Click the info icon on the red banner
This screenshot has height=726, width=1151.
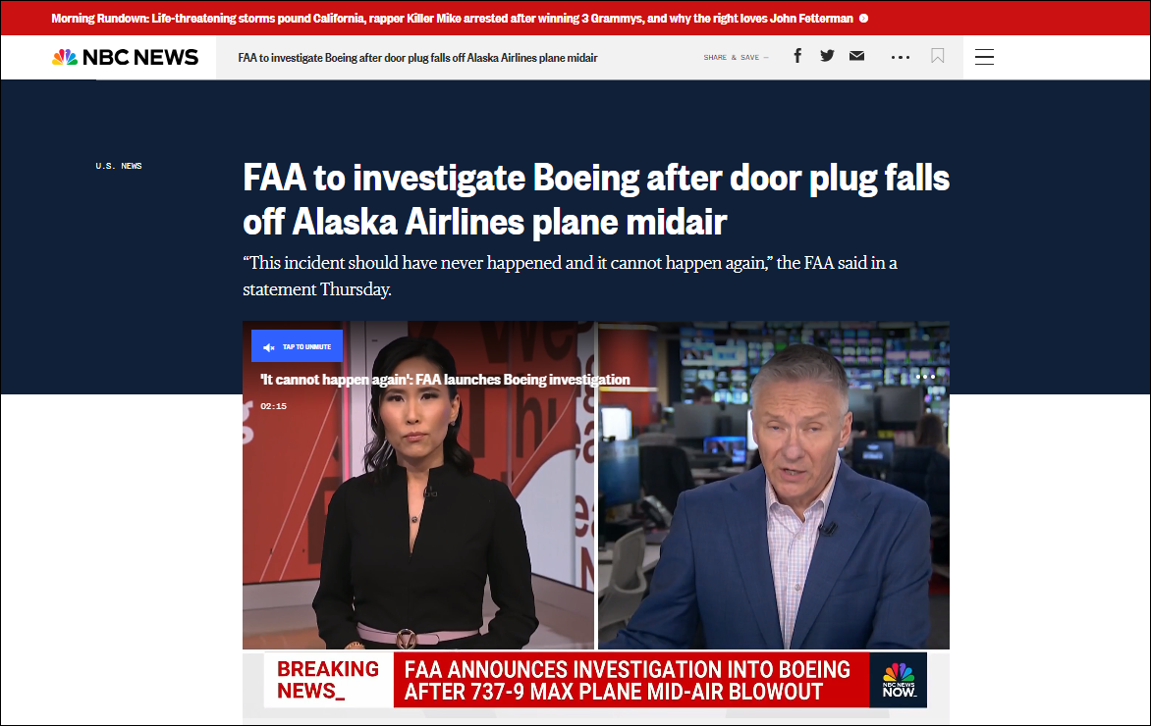tap(863, 18)
